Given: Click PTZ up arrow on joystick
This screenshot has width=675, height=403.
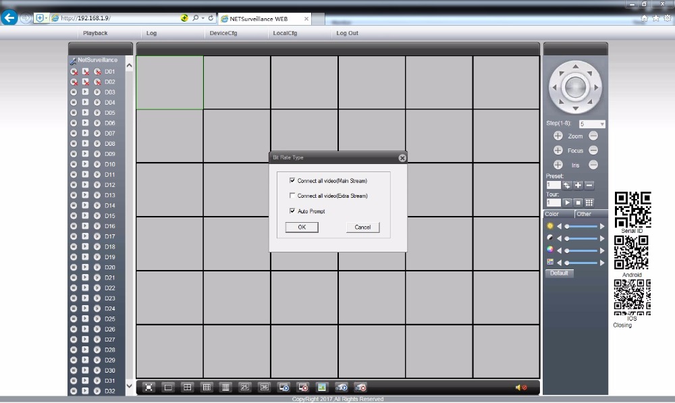Looking at the screenshot, I should click(576, 66).
